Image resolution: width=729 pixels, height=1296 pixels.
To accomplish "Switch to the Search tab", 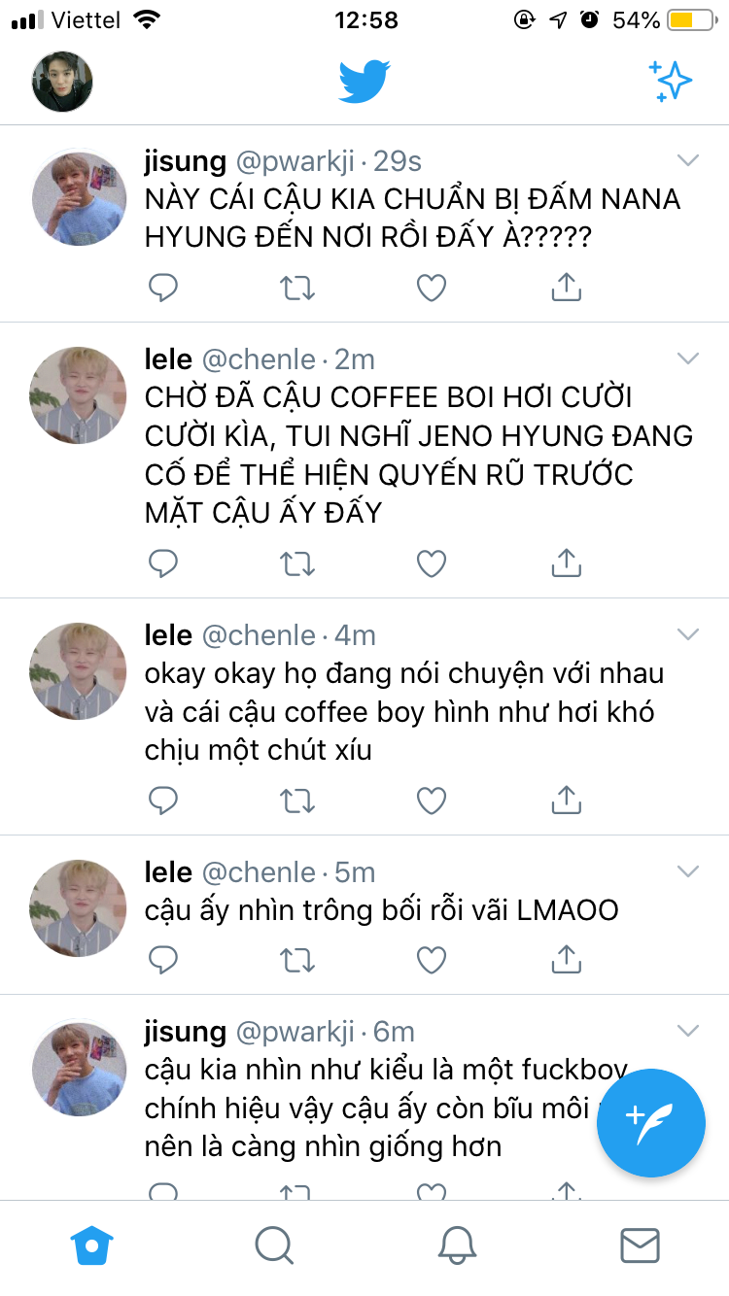I will (273, 1244).
